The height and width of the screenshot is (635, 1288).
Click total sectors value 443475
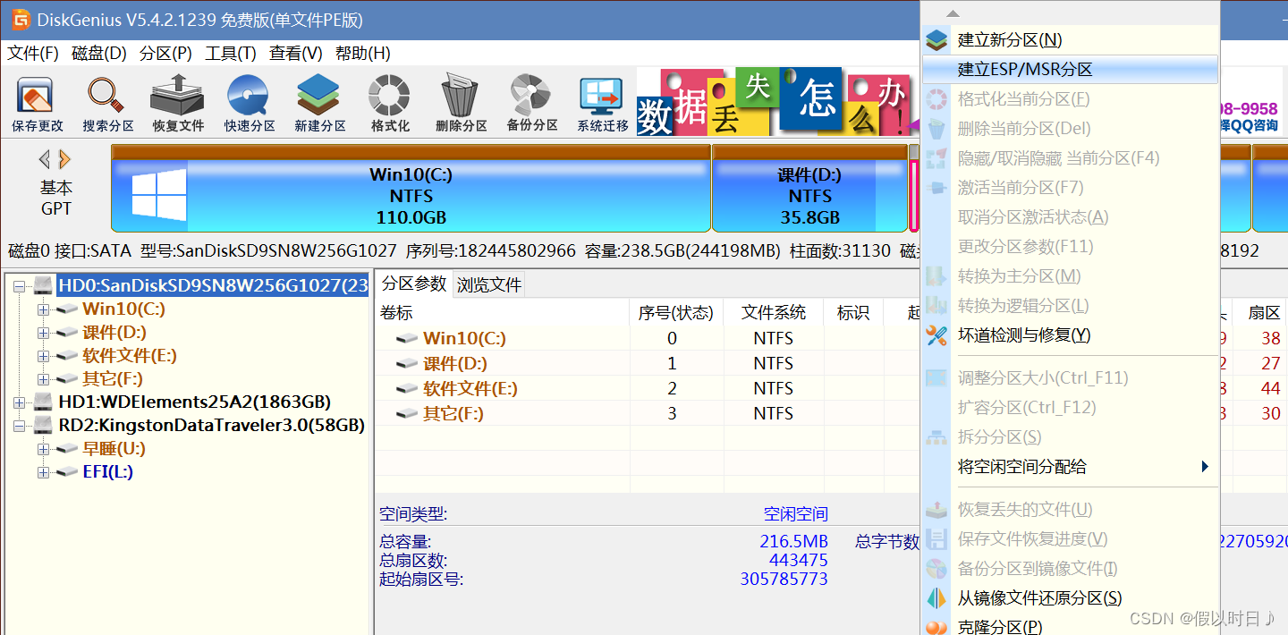coord(799,560)
